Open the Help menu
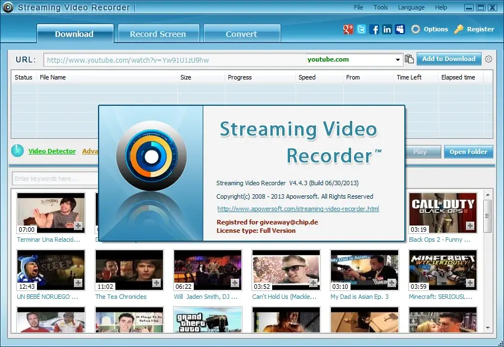 coord(441,7)
